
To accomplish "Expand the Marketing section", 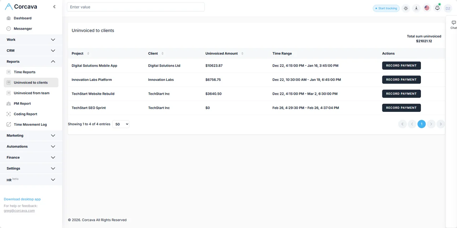I will click(x=31, y=135).
